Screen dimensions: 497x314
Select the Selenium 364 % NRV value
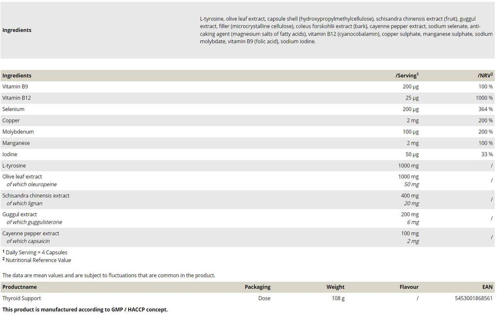(x=485, y=109)
